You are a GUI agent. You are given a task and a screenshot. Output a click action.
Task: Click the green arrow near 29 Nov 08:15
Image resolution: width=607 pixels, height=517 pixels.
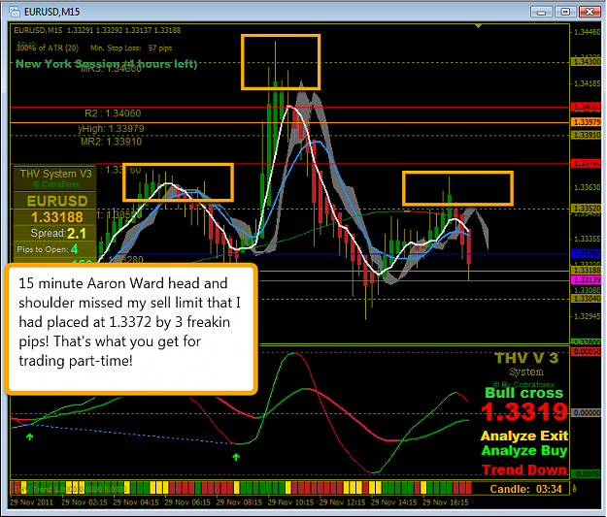(x=236, y=458)
